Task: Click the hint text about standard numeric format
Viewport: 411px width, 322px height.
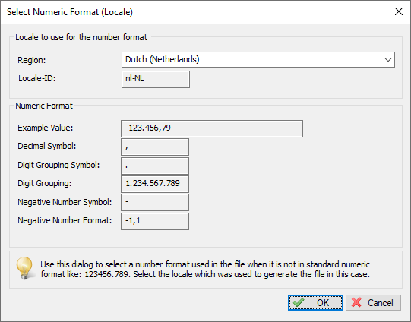Action: (x=205, y=269)
